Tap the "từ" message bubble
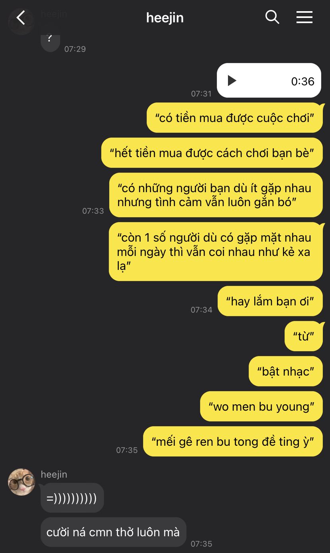 coord(303,336)
